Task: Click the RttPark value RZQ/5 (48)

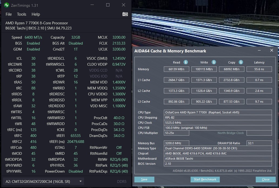Action: tap(119, 165)
